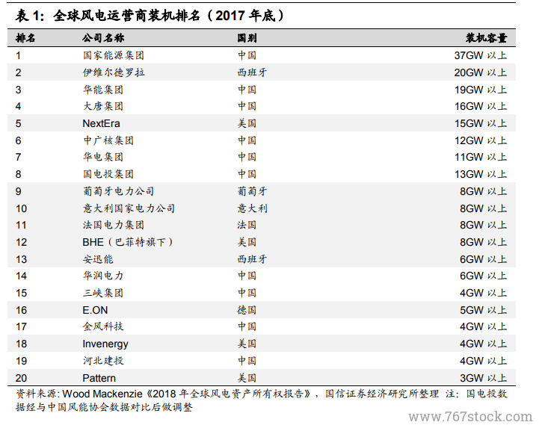Screen dimensions: 539x428
Task: Select company name 中广核集团
Action: [108, 140]
